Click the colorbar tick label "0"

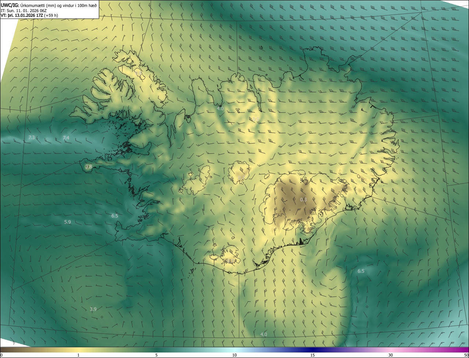click(1, 355)
